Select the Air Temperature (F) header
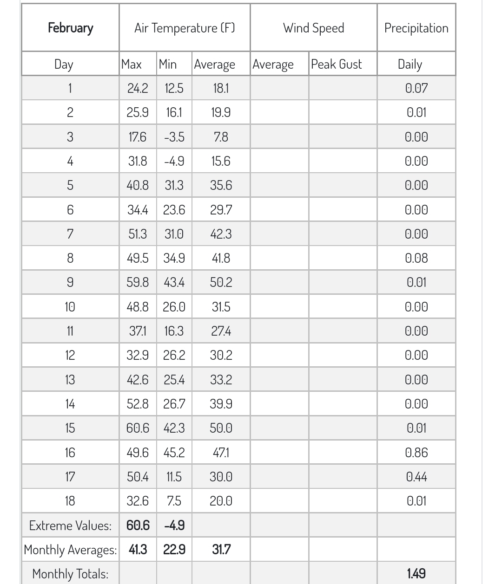 [x=185, y=28]
